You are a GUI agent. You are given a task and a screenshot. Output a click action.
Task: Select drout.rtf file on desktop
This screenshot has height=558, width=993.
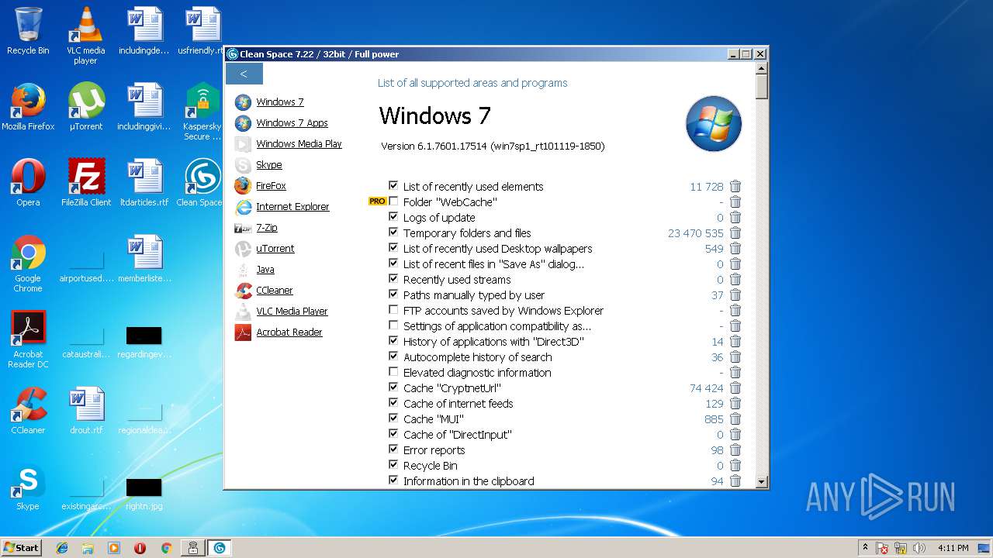tap(86, 410)
